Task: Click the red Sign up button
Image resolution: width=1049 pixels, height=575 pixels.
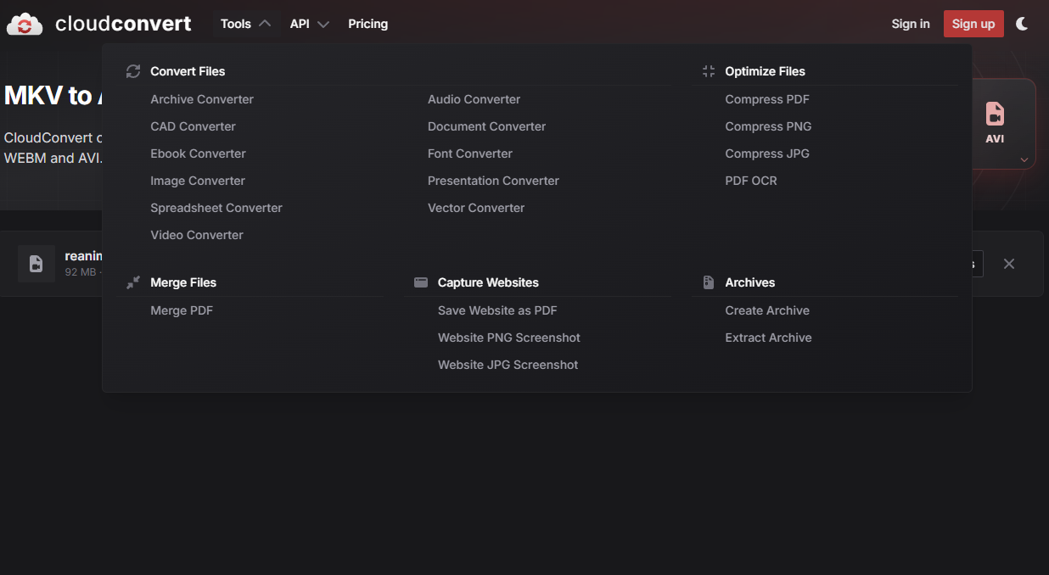Action: [x=973, y=24]
